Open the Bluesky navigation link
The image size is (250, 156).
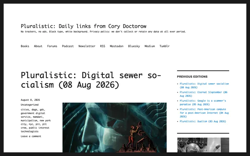[134, 46]
